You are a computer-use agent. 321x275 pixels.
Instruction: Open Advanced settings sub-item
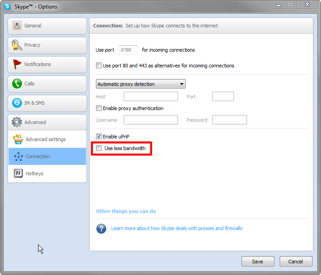(x=46, y=139)
